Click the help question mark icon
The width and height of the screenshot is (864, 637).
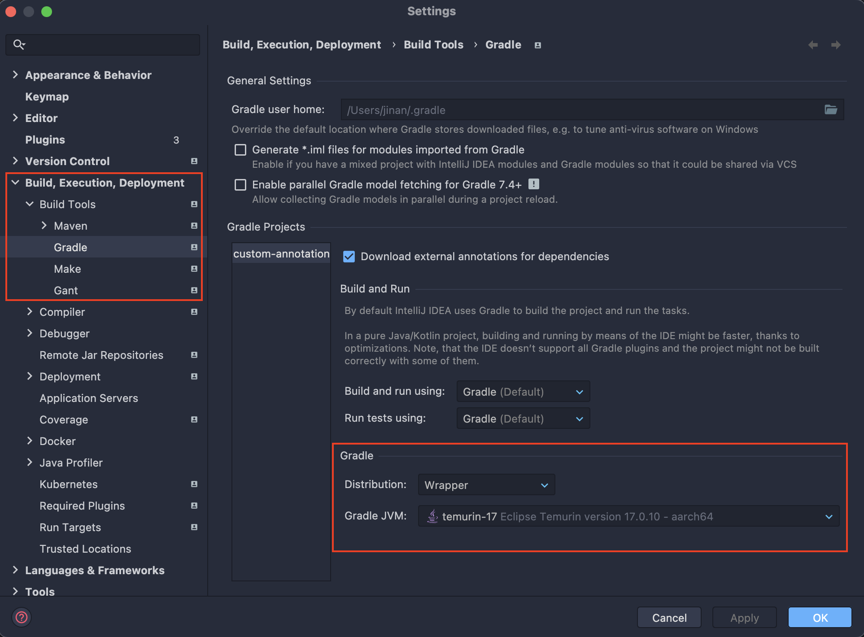point(22,617)
